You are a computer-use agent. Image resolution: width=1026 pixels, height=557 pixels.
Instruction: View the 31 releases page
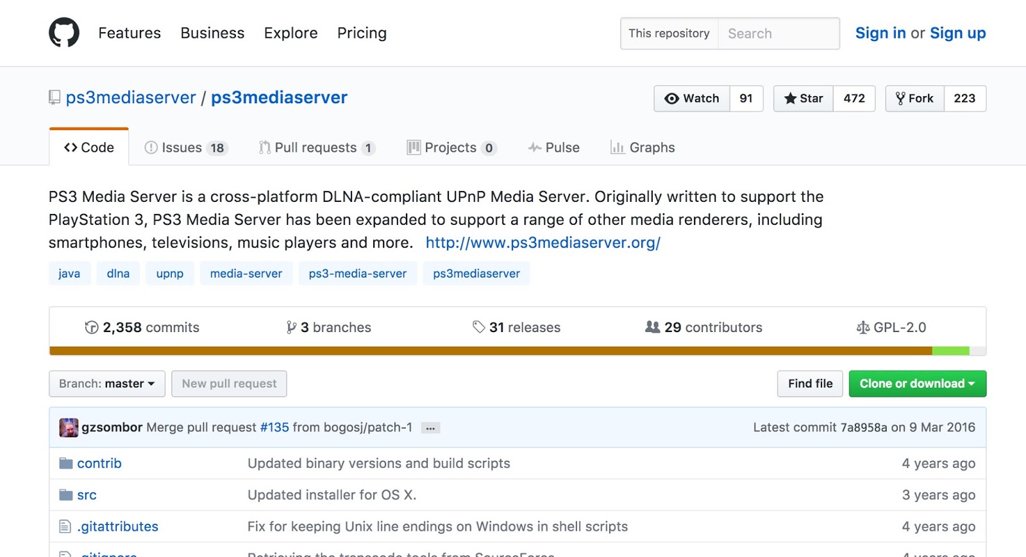coord(516,328)
